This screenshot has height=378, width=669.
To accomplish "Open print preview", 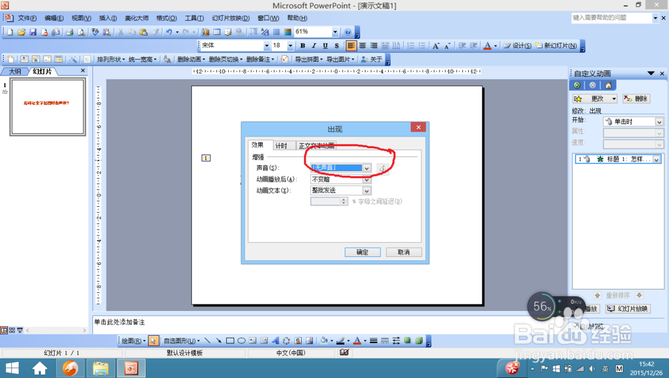I will coord(81,32).
